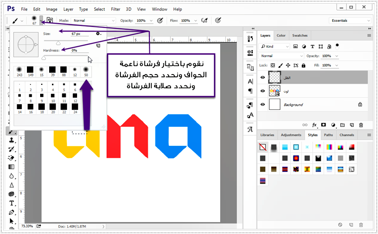Expand the Opacity dropdown in options bar
Screen dimensions: 378x234
[151, 21]
